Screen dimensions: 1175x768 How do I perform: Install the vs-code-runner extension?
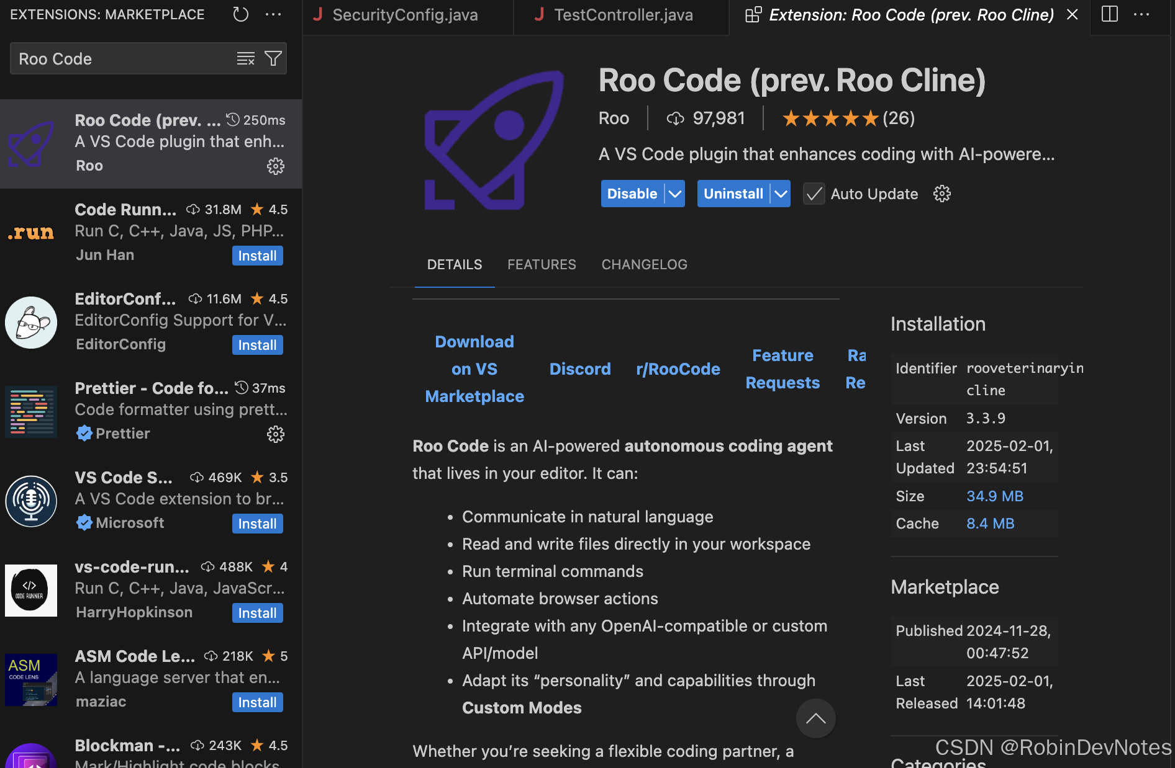click(257, 613)
